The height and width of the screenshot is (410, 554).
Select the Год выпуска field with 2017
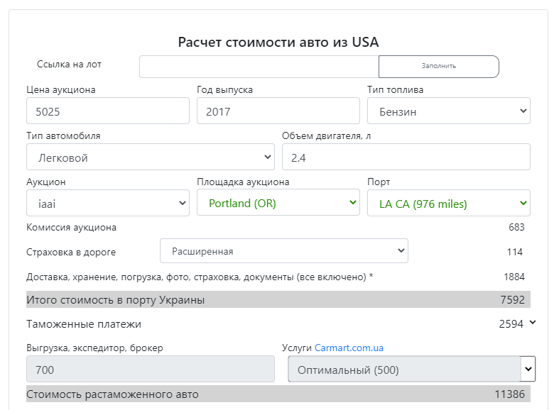(278, 111)
